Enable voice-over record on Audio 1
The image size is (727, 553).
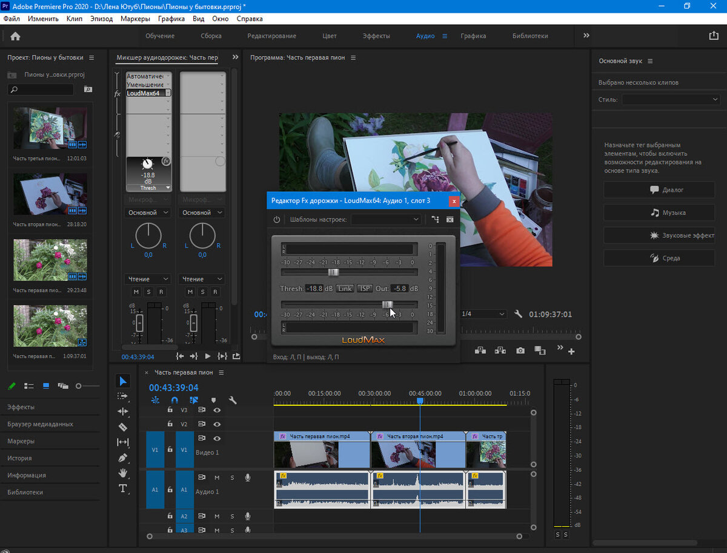coord(248,478)
